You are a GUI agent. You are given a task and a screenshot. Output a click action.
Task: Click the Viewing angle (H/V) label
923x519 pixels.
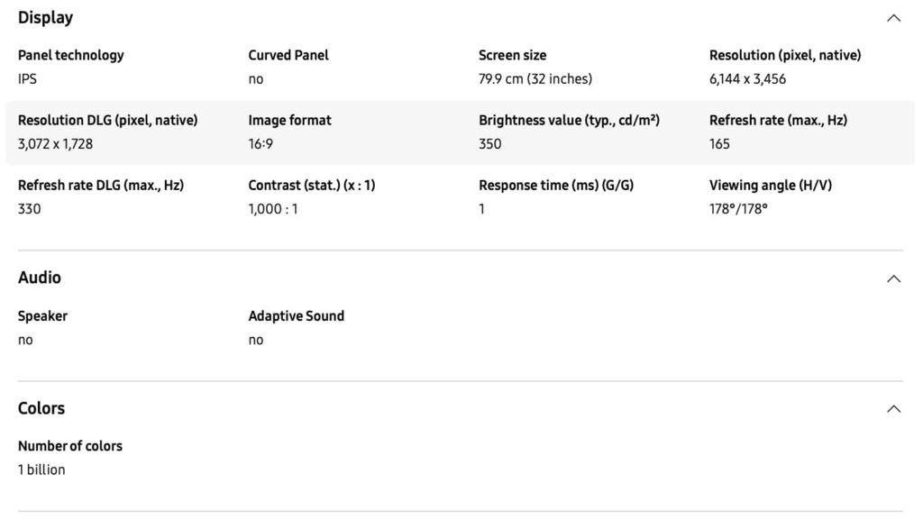tap(771, 185)
